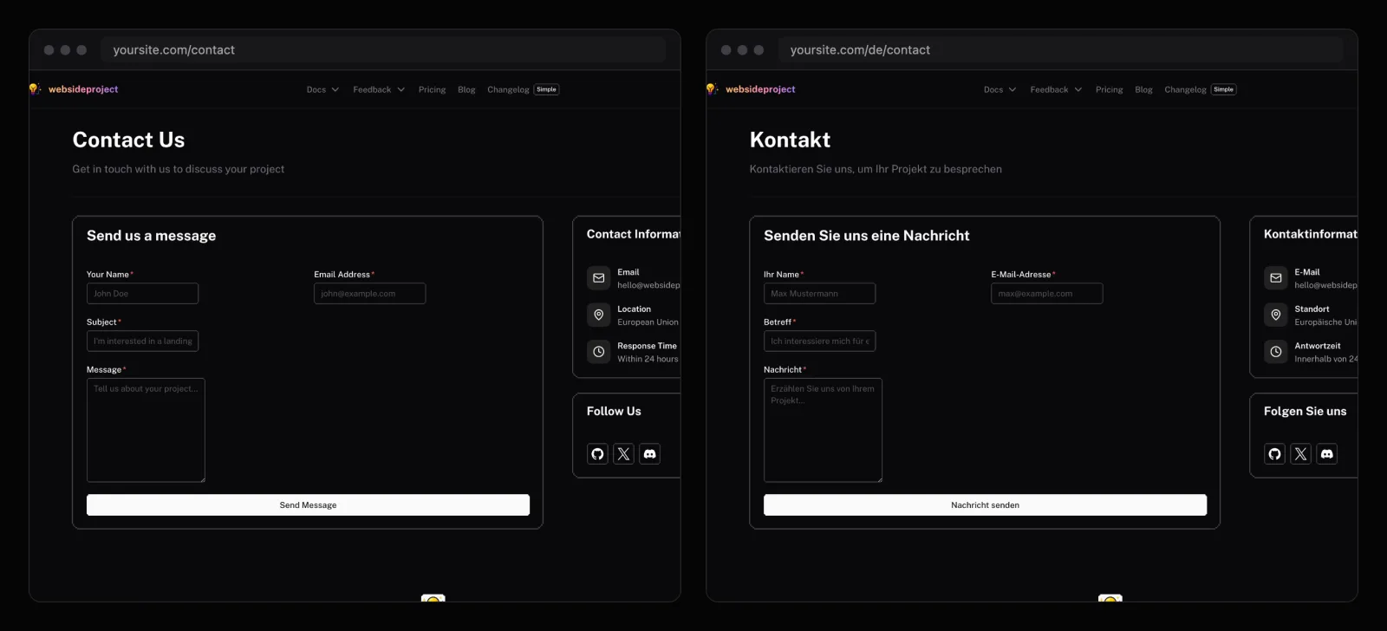
Task: Click the map pin icon beside Standort
Action: click(x=1275, y=315)
